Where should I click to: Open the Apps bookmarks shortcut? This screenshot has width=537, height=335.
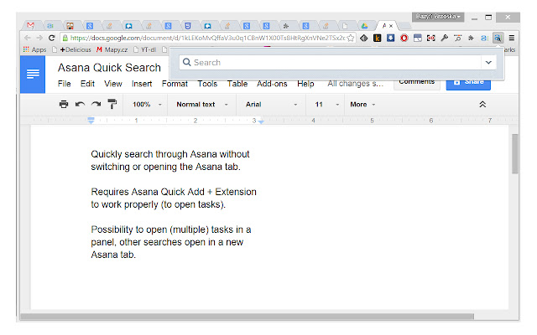point(34,49)
